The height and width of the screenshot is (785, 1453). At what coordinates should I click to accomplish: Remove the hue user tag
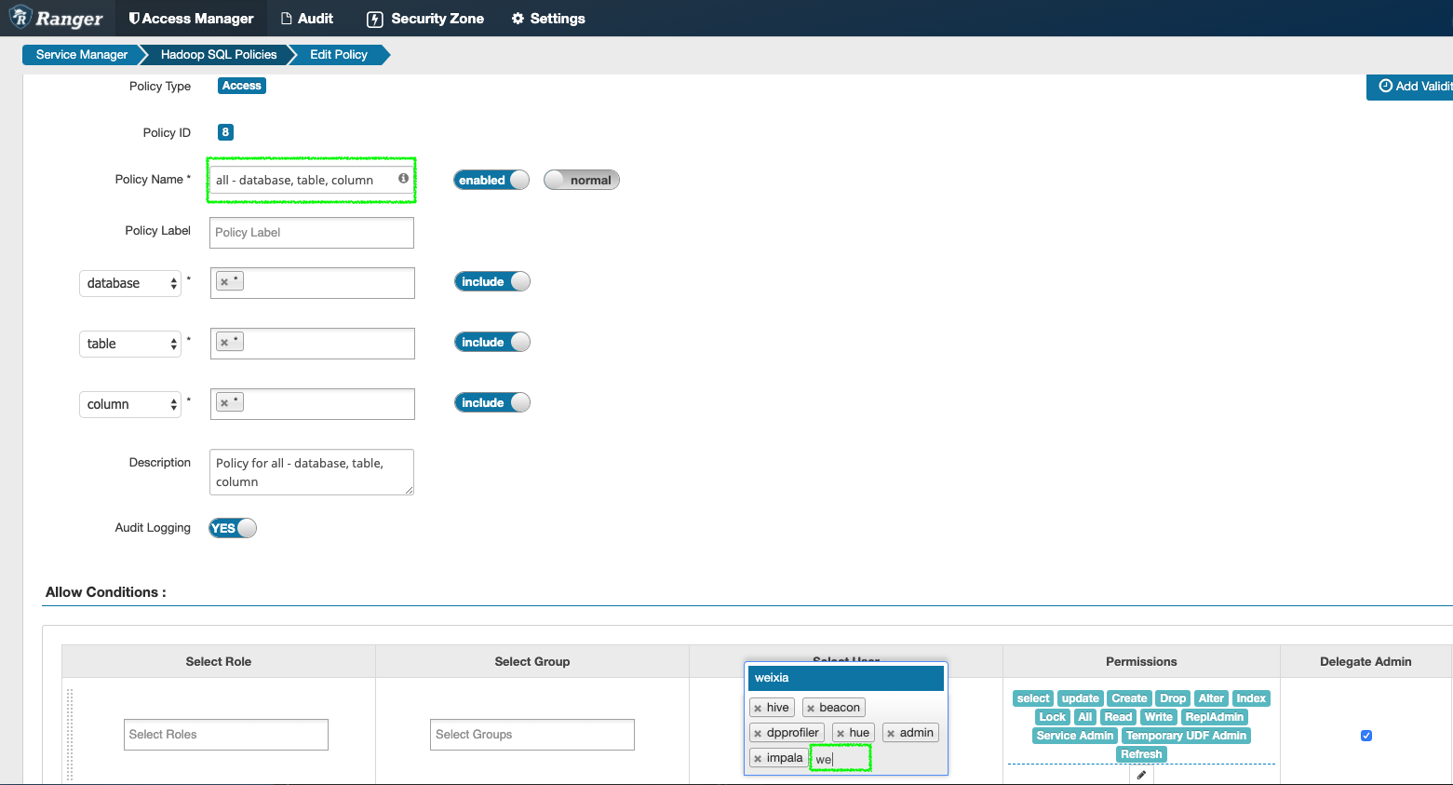841,734
